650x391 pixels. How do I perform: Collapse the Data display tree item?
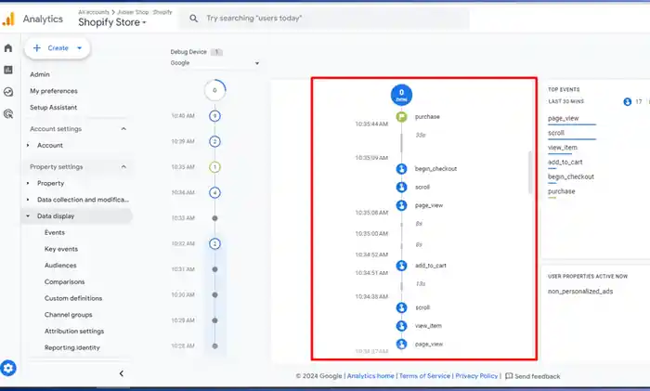[28, 216]
